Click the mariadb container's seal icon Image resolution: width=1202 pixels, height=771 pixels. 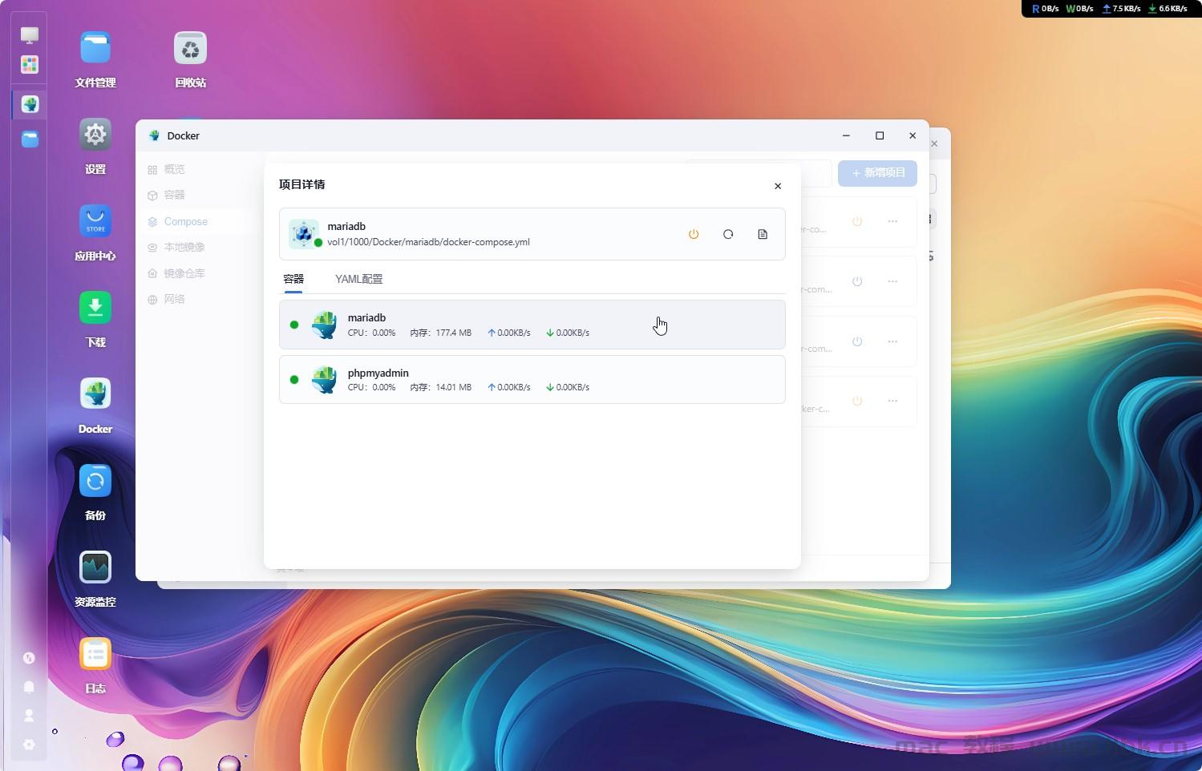coord(325,325)
